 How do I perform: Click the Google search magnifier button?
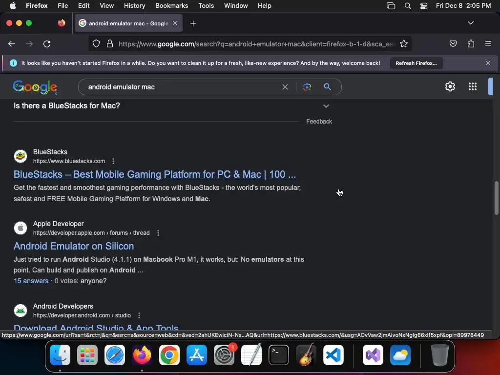327,87
